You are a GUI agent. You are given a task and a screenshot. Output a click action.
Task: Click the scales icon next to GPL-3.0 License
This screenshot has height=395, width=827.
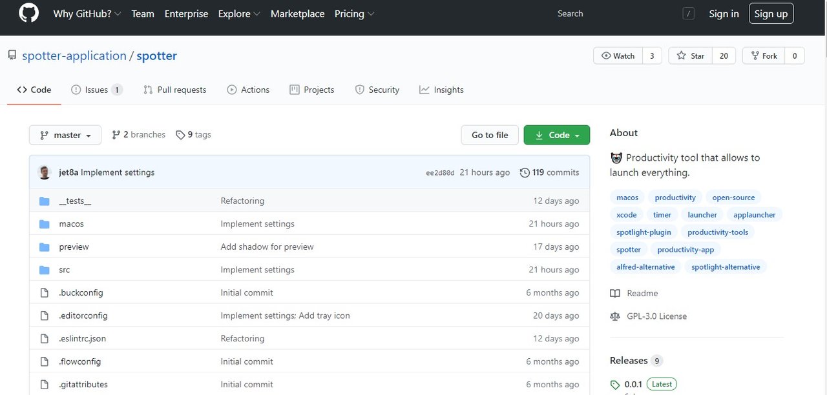[615, 316]
